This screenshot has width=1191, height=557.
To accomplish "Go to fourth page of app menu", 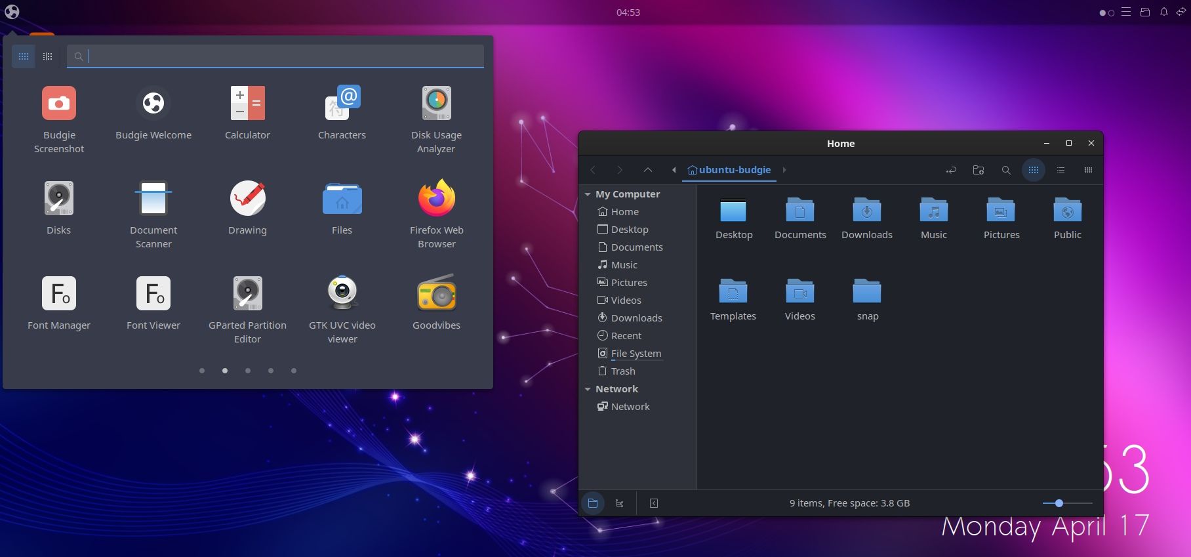I will pos(271,371).
